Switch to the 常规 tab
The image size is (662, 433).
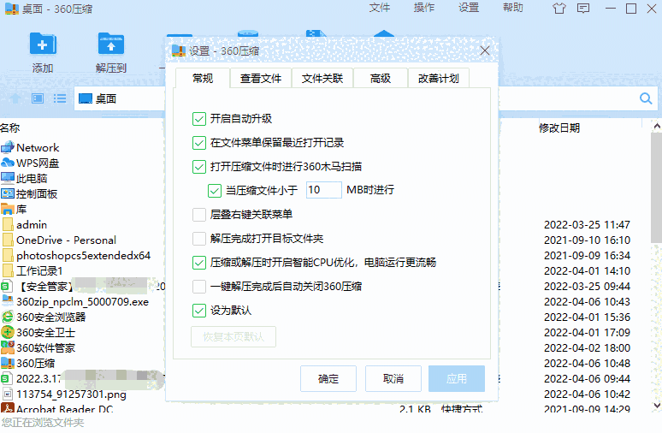click(x=203, y=78)
